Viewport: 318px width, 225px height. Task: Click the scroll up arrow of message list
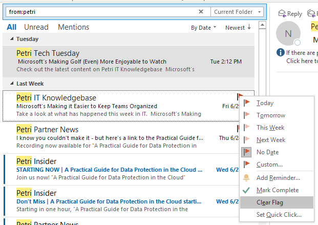[x=262, y=25]
